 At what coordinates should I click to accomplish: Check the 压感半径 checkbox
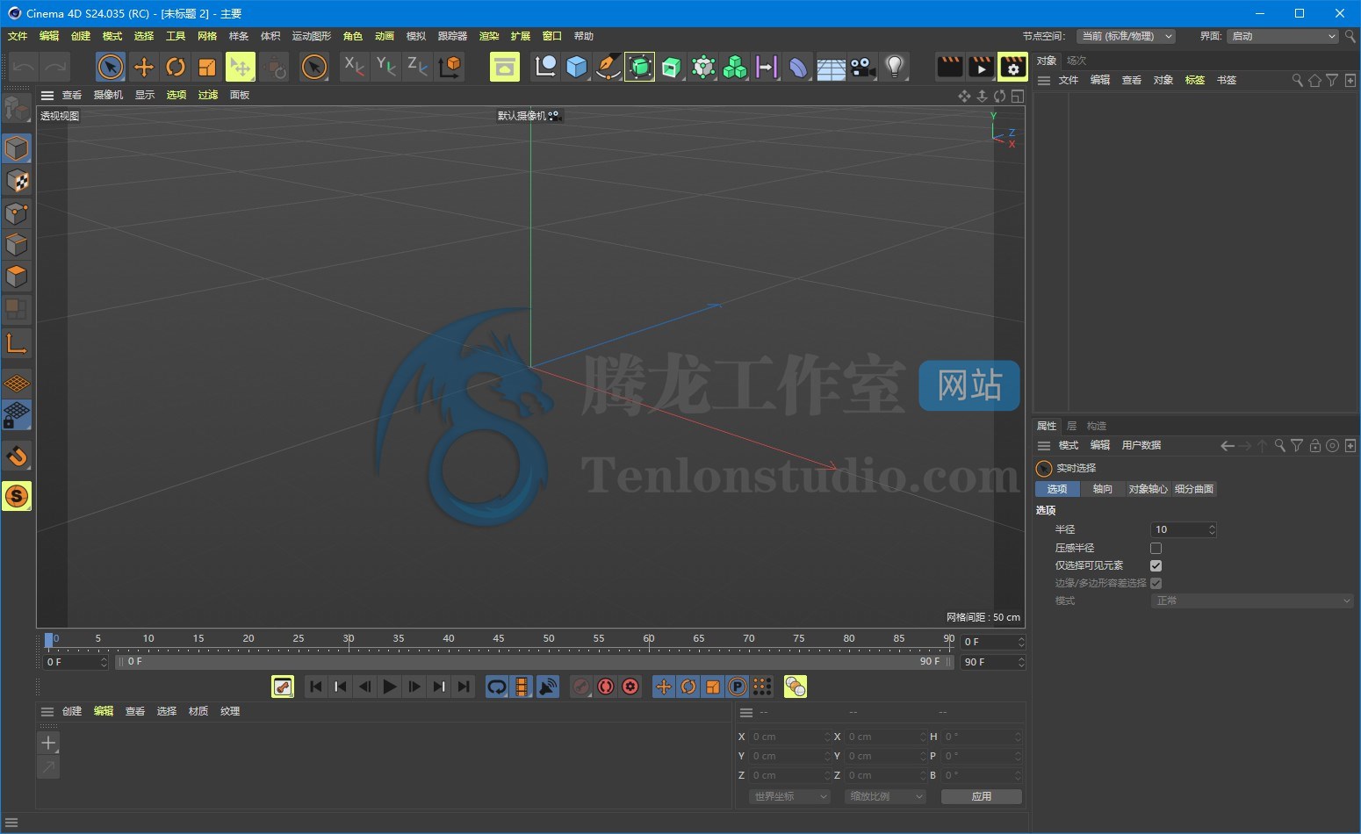pos(1156,548)
